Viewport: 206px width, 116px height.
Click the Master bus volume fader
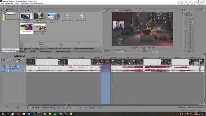[186, 30]
